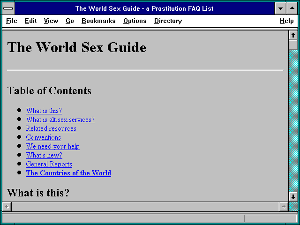Image resolution: width=300 pixels, height=225 pixels.
Task: Minimize the window with the down-arrow button
Action: coord(280,8)
